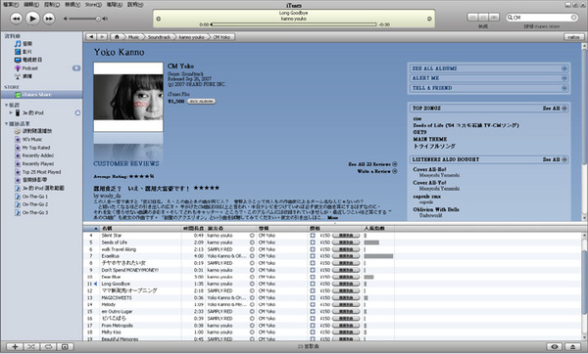Click Soundtrack in the breadcrumb path
588x354 pixels.
point(159,37)
